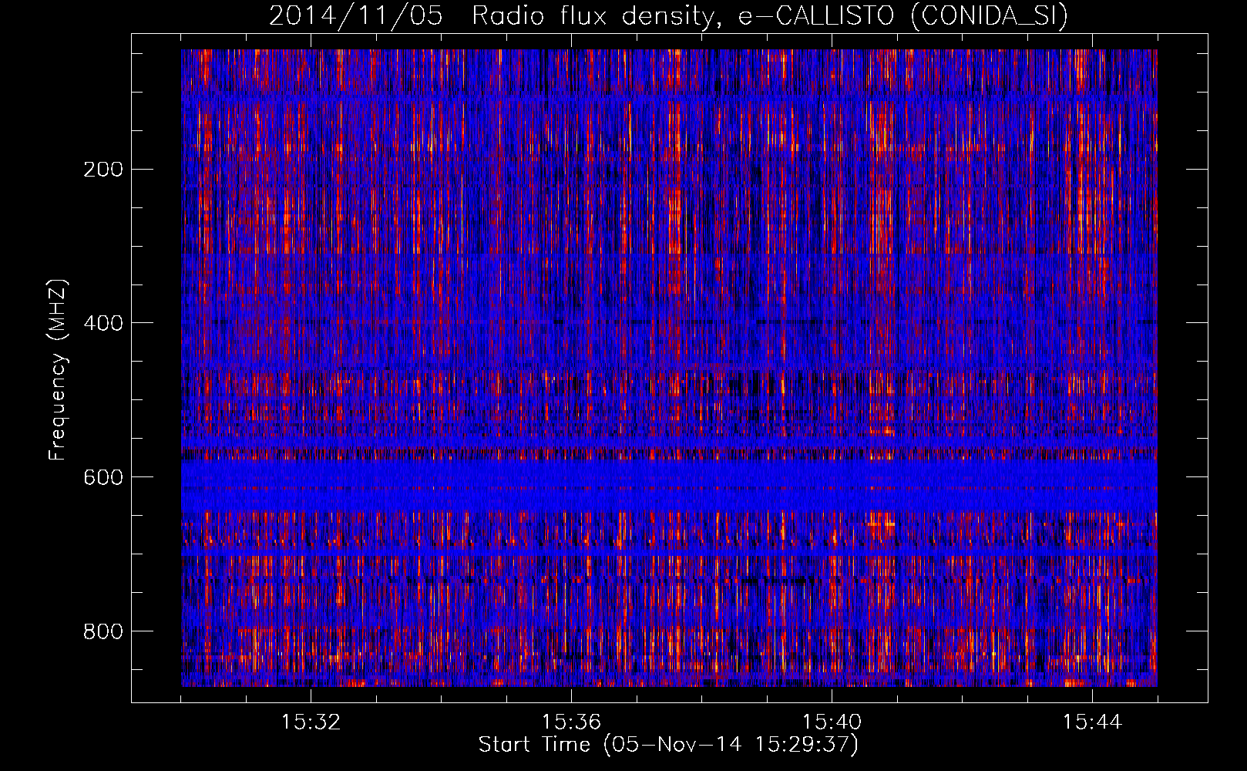Select the 15:40 time tick label
This screenshot has height=771, width=1247.
tap(832, 722)
